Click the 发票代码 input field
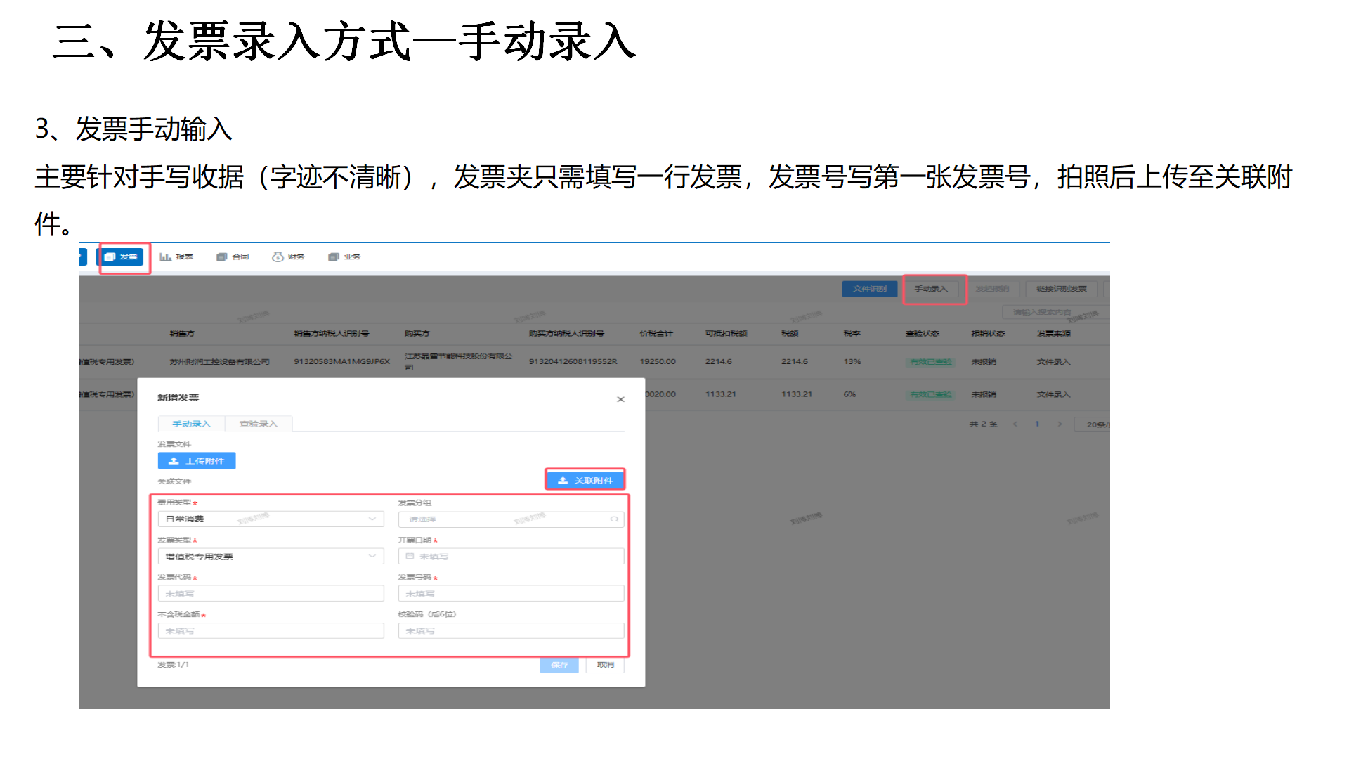This screenshot has height=759, width=1349. 271,594
